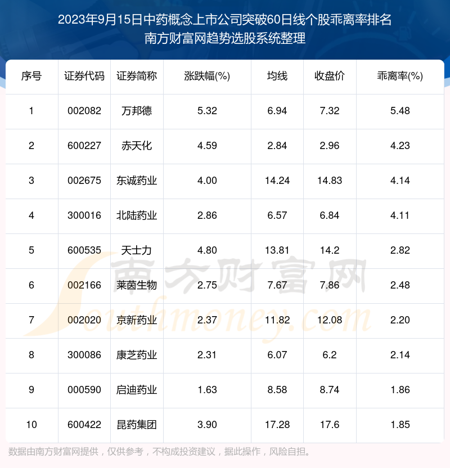Image resolution: width=450 pixels, height=468 pixels.
Task: Click 昆药集团 moving average 17.28
Action: pos(277,425)
